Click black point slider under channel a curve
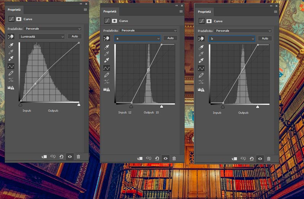This screenshot has height=199, width=304. [x=131, y=106]
